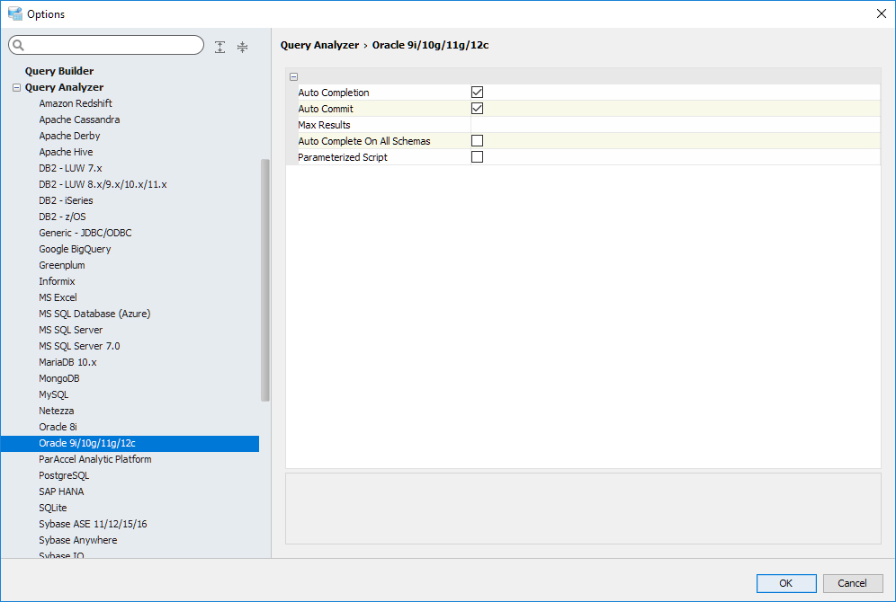Select Generic - JDBC/ODBC
The width and height of the screenshot is (896, 602).
(x=85, y=233)
